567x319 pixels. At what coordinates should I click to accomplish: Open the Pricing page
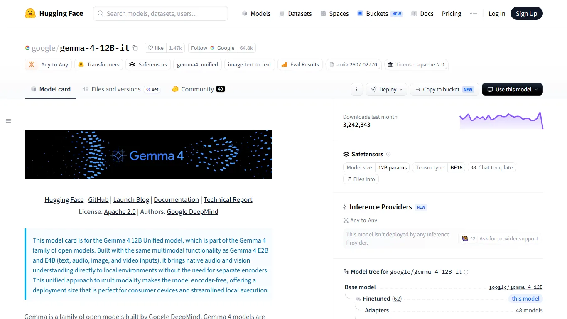(452, 13)
